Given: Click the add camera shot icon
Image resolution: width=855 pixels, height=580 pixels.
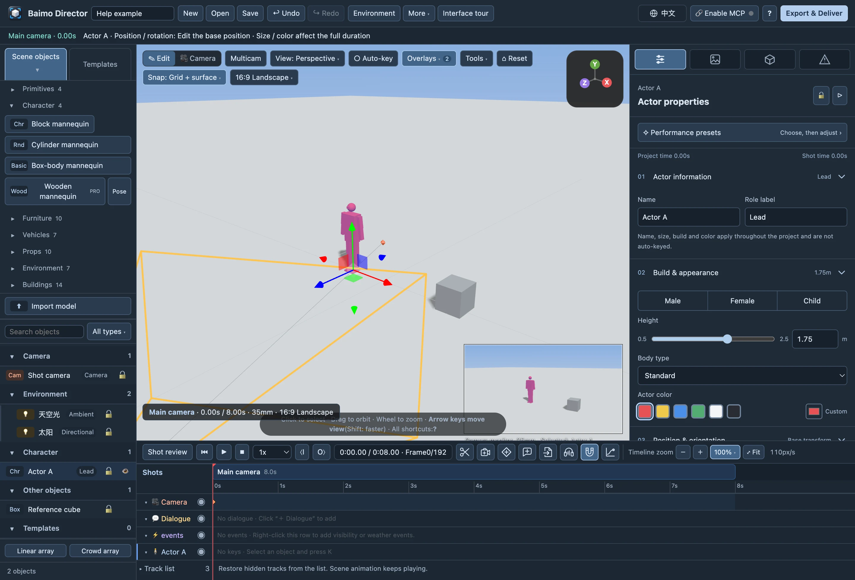Looking at the screenshot, I should point(485,452).
